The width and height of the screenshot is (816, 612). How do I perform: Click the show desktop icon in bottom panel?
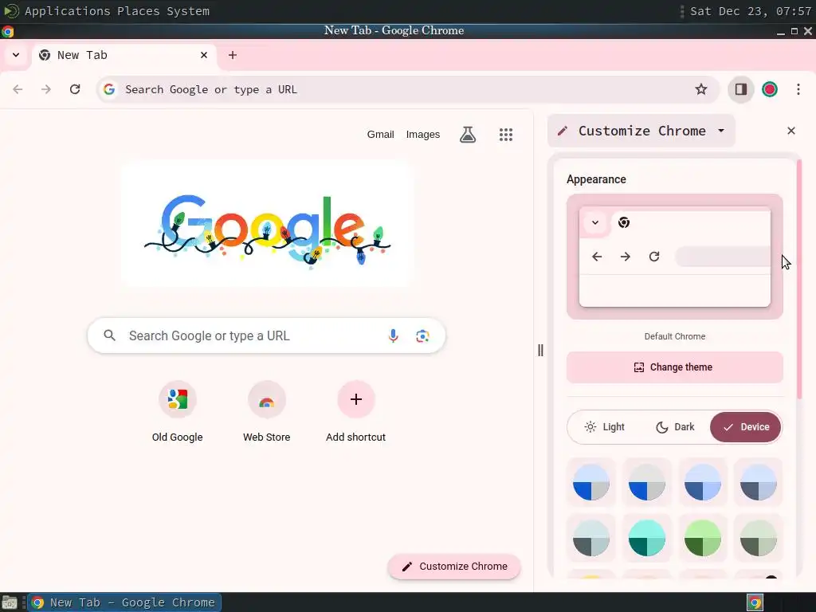[x=10, y=602]
